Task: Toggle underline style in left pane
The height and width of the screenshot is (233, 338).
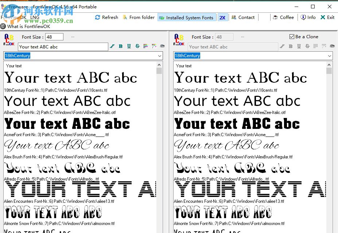Action: [129, 46]
